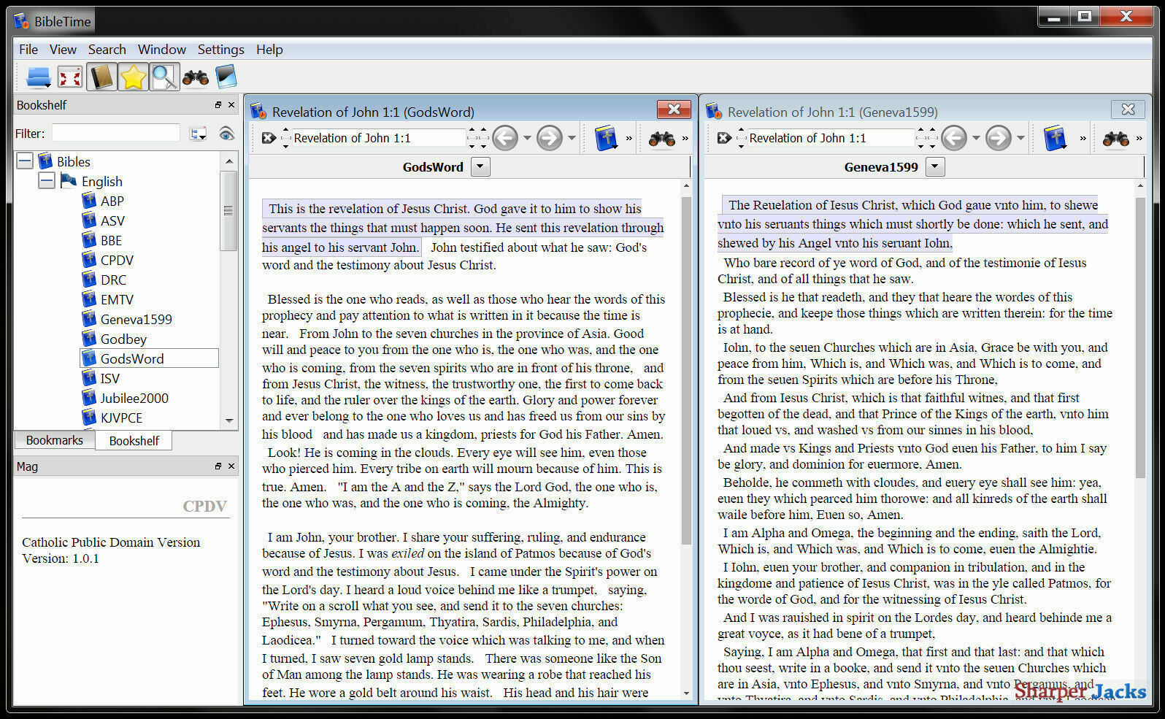Go forward in GodsWord window history
The width and height of the screenshot is (1165, 719).
coord(550,138)
